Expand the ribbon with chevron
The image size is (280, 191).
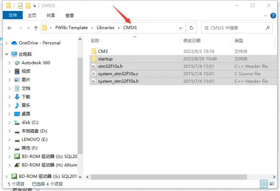click(x=265, y=16)
